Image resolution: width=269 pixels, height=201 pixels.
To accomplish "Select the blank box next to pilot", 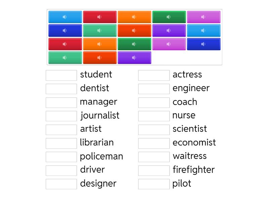I will coord(154,184).
